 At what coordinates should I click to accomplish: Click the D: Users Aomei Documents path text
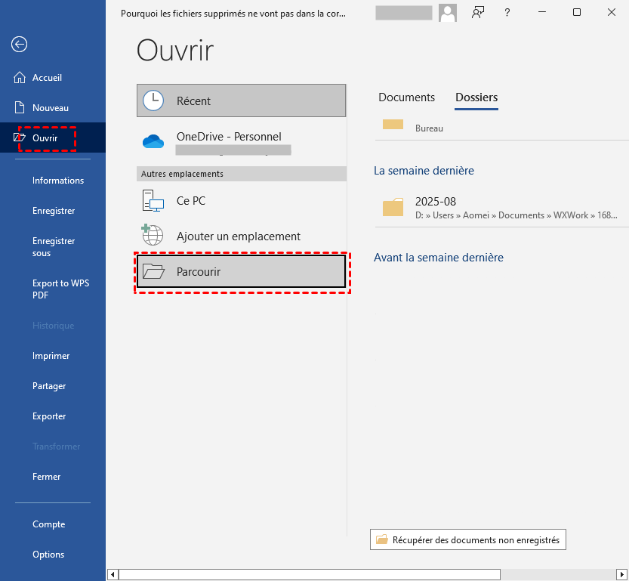point(516,215)
